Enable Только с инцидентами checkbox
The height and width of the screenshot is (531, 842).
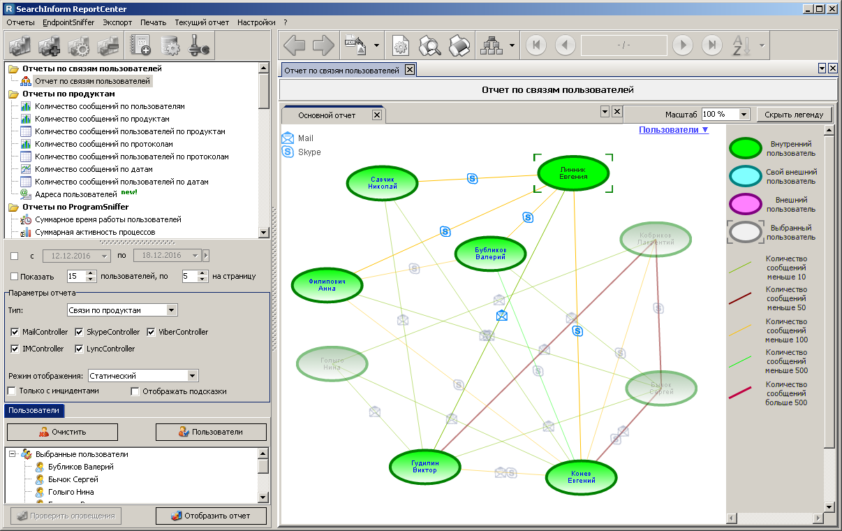coord(11,391)
